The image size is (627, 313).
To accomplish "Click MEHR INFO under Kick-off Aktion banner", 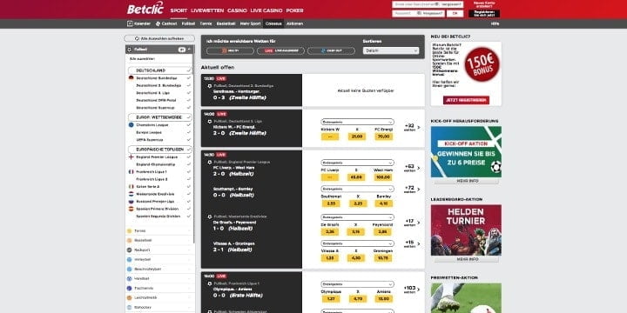I will tap(467, 181).
